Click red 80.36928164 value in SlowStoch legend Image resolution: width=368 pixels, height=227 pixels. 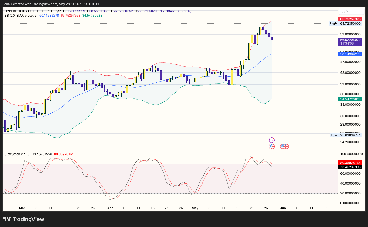point(64,154)
